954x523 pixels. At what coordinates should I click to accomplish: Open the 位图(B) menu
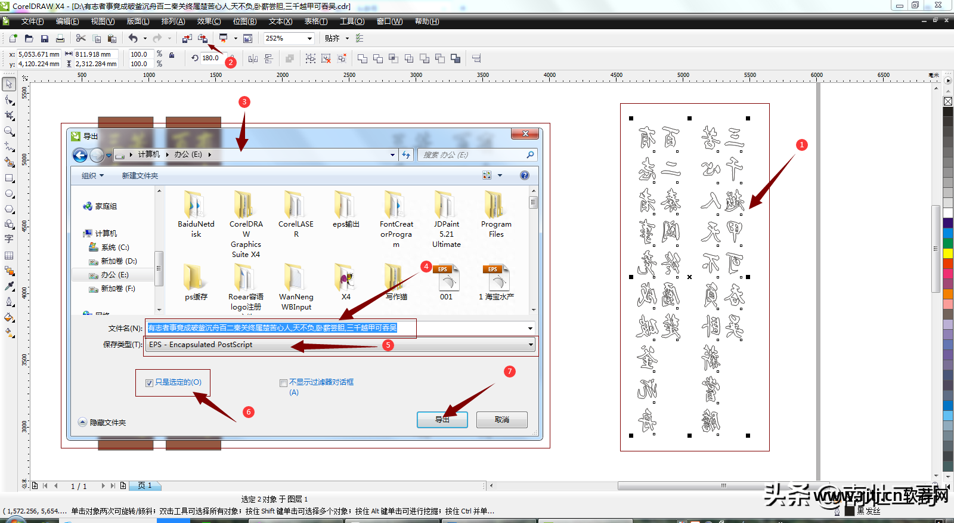tap(244, 21)
